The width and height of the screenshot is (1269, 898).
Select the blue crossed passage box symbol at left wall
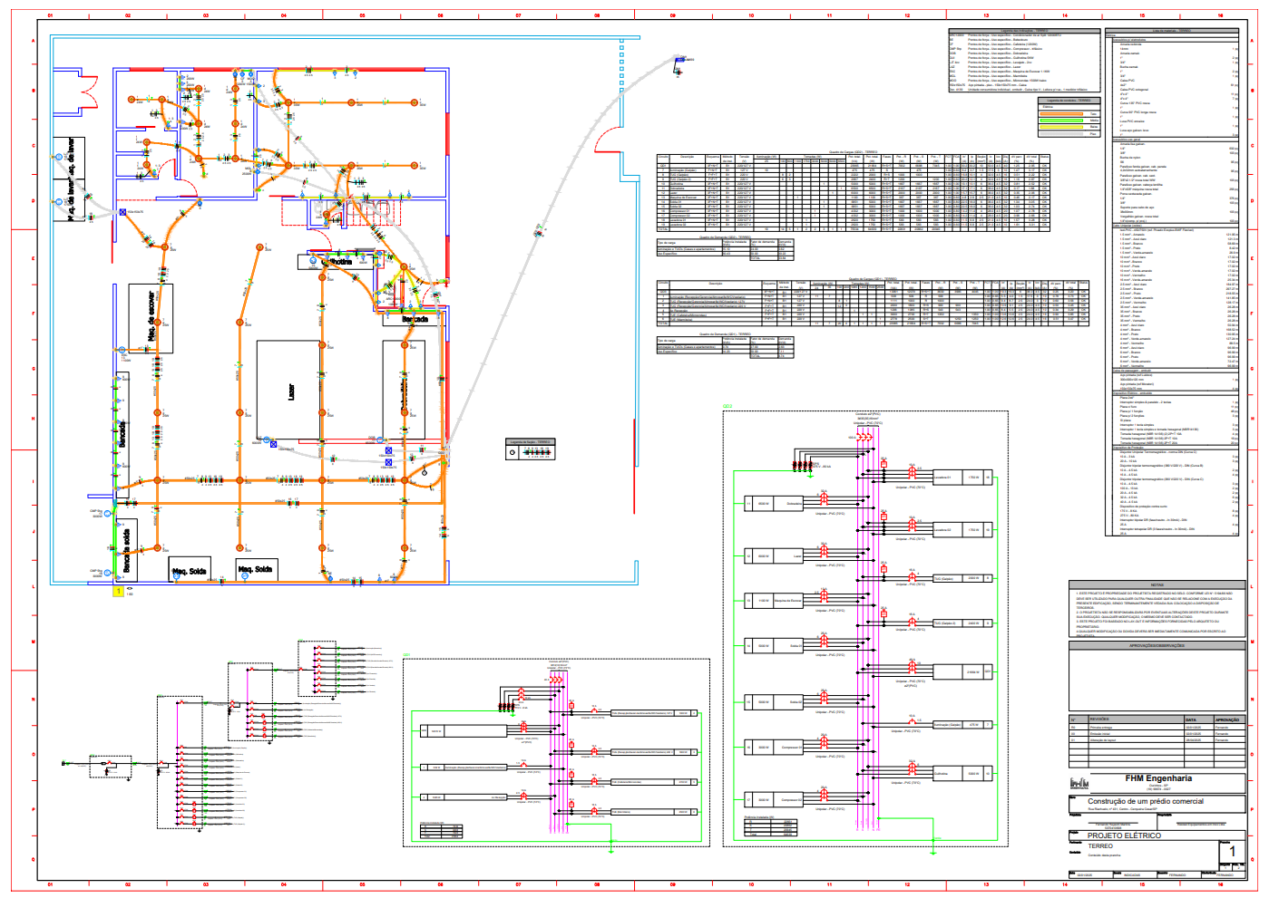pos(122,212)
